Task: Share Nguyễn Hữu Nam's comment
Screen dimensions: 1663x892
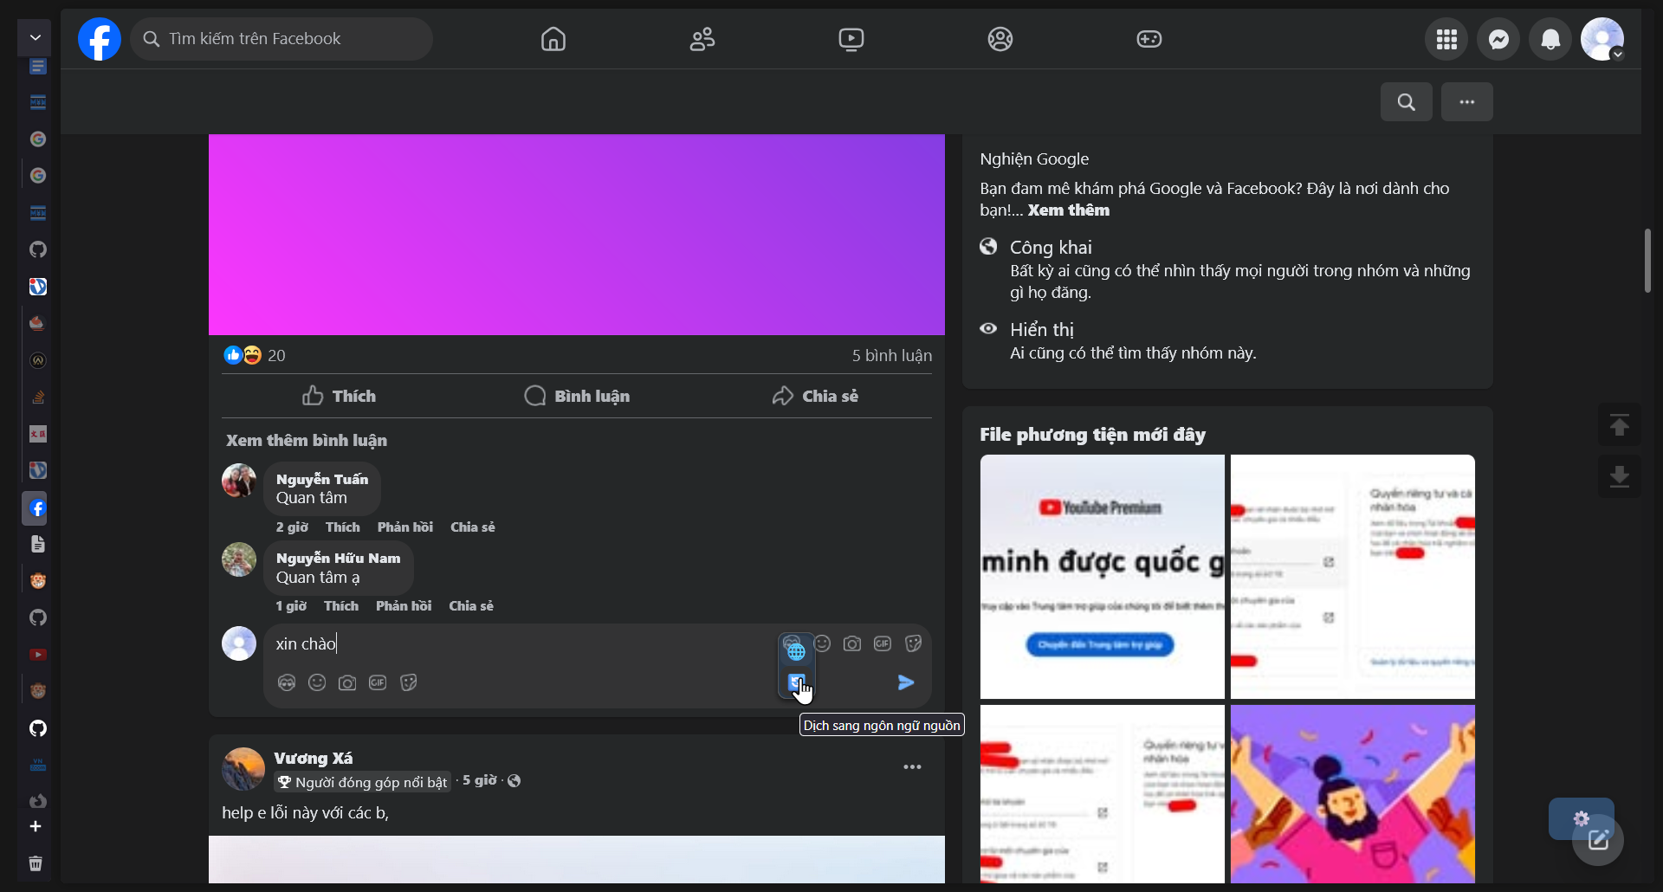Action: click(x=471, y=606)
